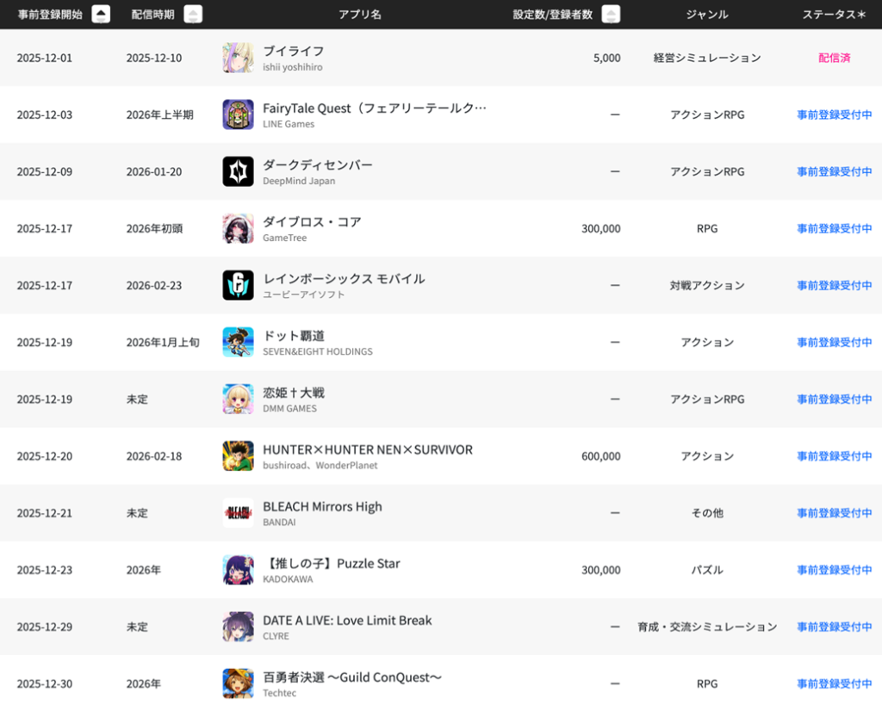
Task: Select the ダークディセンバー app icon
Action: click(x=238, y=171)
